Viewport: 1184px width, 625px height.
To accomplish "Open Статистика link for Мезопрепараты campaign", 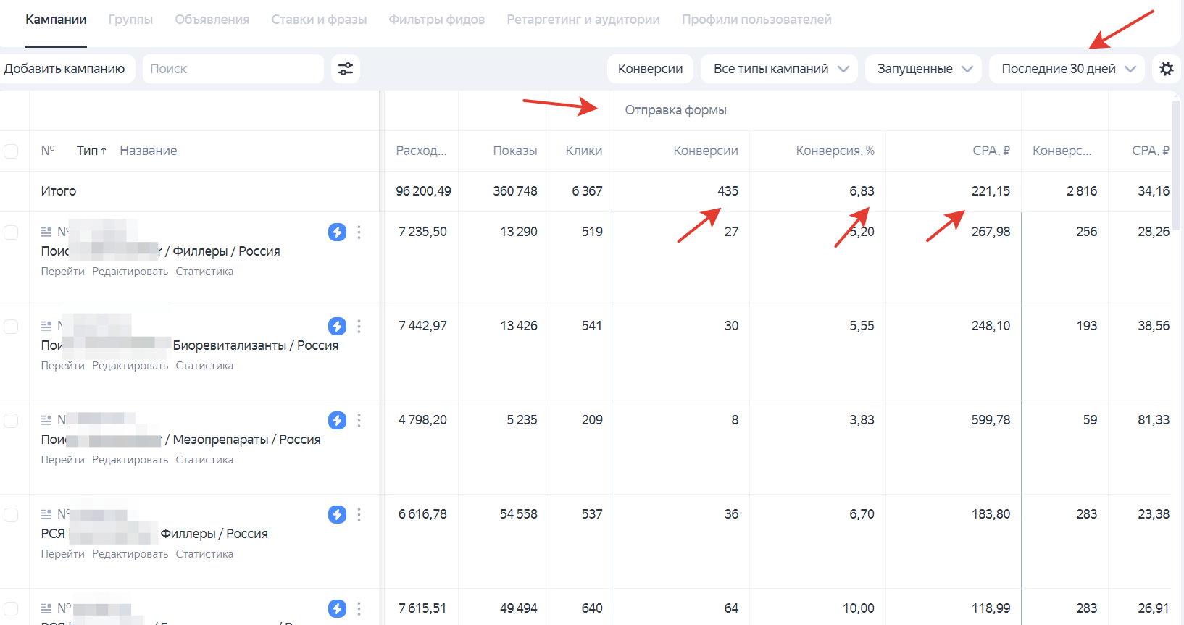I will click(204, 460).
